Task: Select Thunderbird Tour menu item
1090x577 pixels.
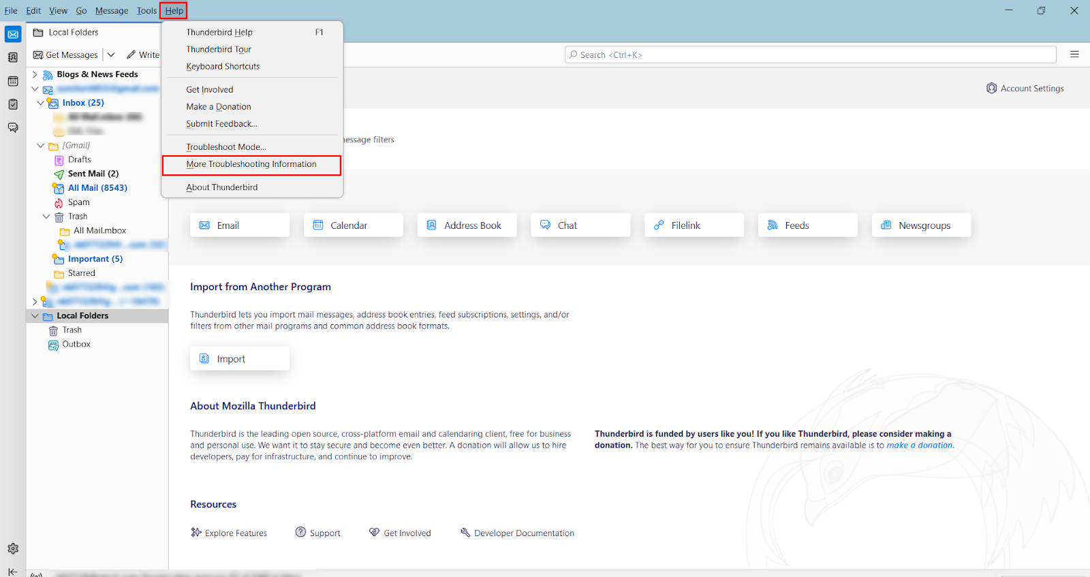Action: click(x=251, y=50)
